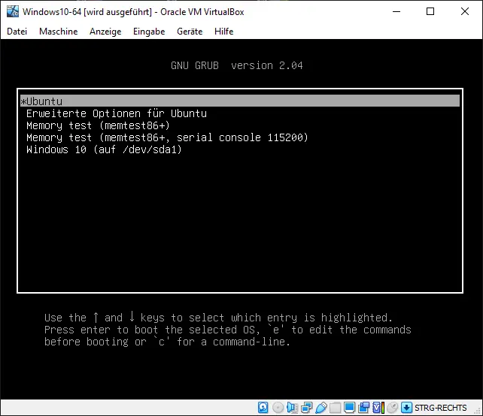Viewport: 483px width, 416px height.
Task: Click the keyboard capture arrow icon
Action: click(x=406, y=408)
